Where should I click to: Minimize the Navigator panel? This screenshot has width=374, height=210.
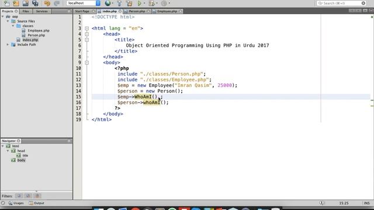[x=69, y=141]
